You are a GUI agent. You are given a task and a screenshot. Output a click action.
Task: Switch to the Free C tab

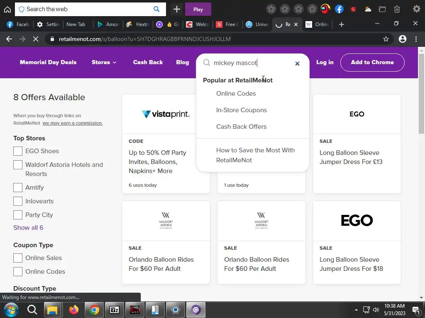pos(227,24)
